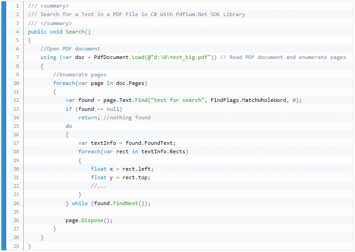Screen dimensions: 355x252
Task: Click line number 18 in gutter
Action: coord(16,151)
